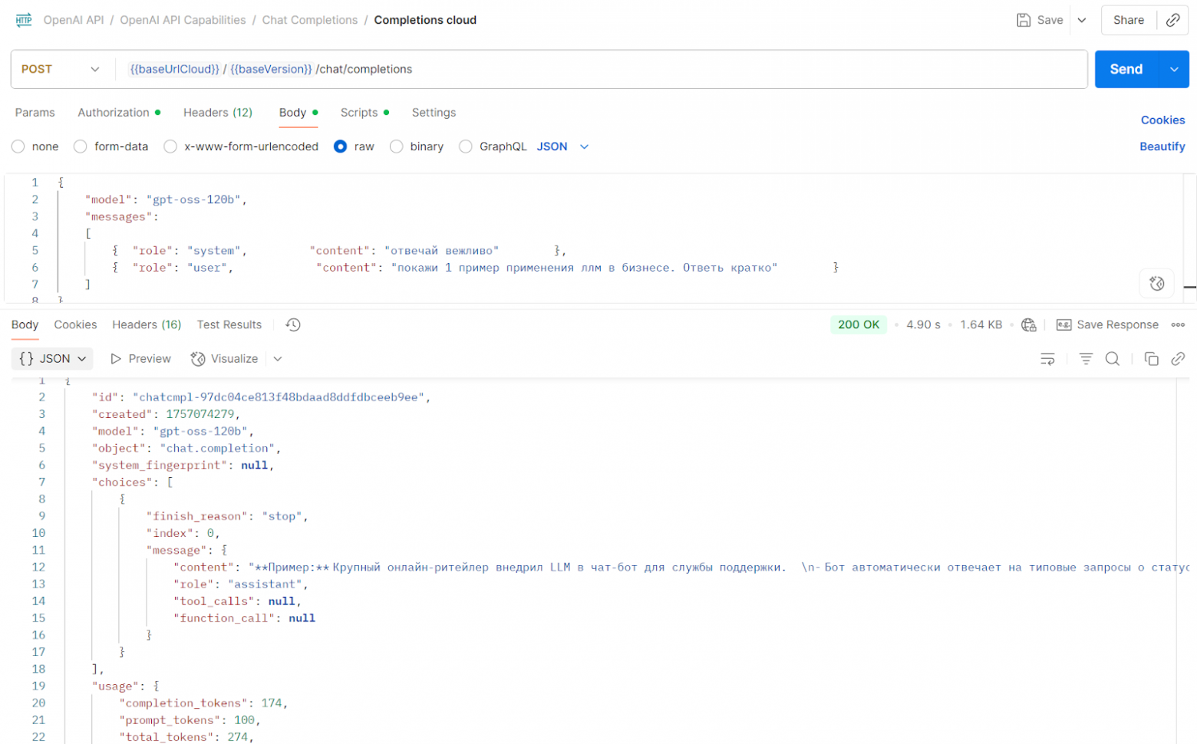Click the filter response icon

tap(1086, 359)
